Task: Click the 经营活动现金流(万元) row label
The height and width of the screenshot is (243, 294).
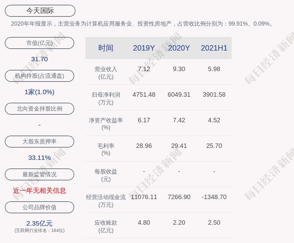Action: (106, 201)
